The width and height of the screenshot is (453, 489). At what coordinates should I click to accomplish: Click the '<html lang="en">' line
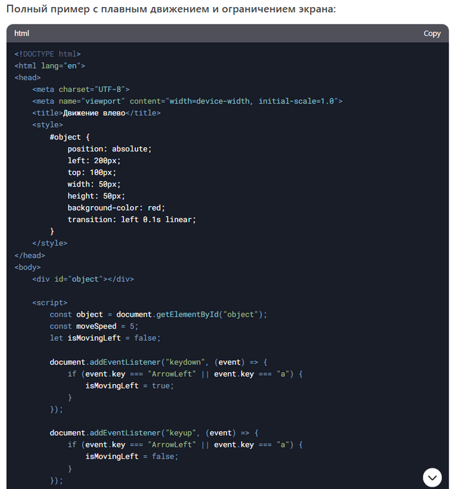click(50, 66)
